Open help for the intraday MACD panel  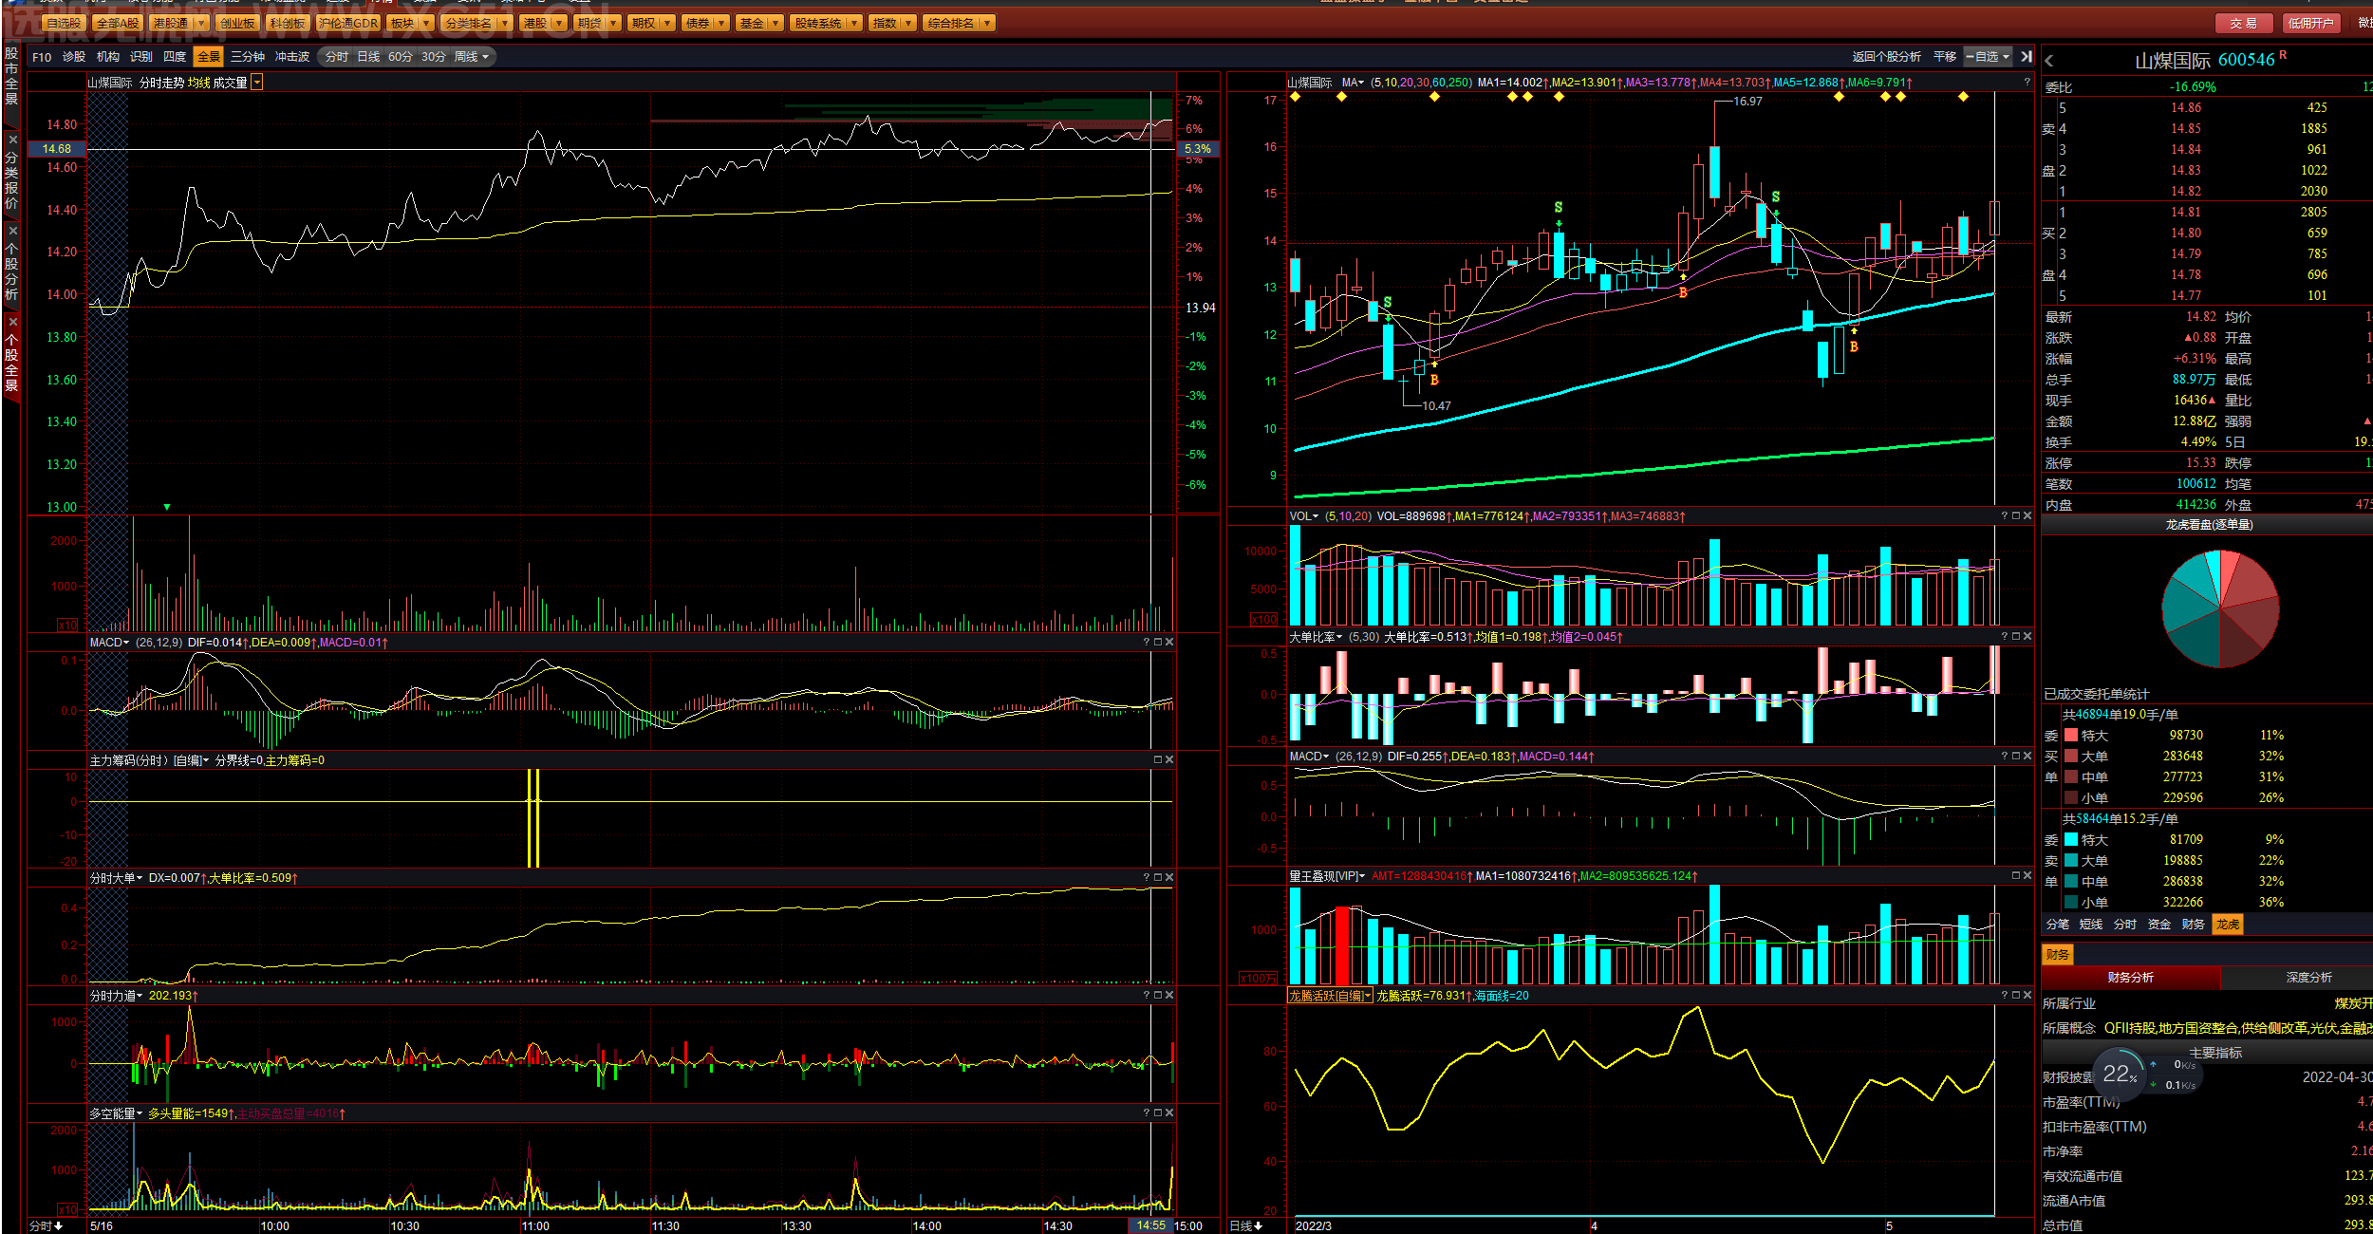coord(1147,643)
